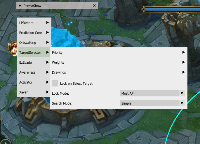Select the TargetSelector menu entry

[34, 52]
